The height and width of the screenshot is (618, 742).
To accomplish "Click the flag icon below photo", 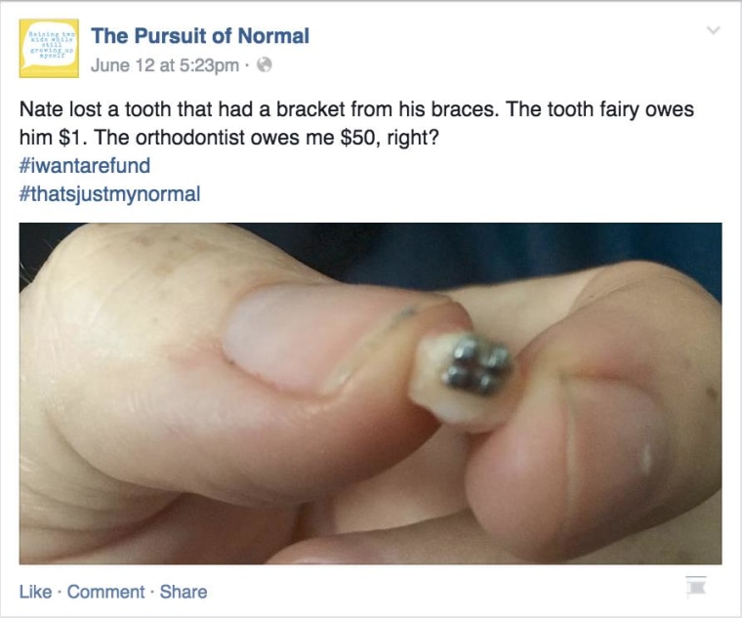I will click(696, 586).
